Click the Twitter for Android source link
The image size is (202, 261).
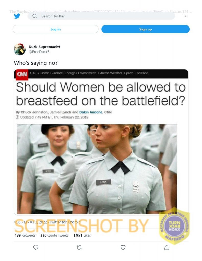pyautogui.click(x=65, y=222)
